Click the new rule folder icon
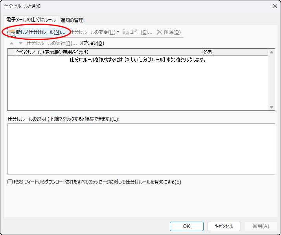 [x=12, y=32]
